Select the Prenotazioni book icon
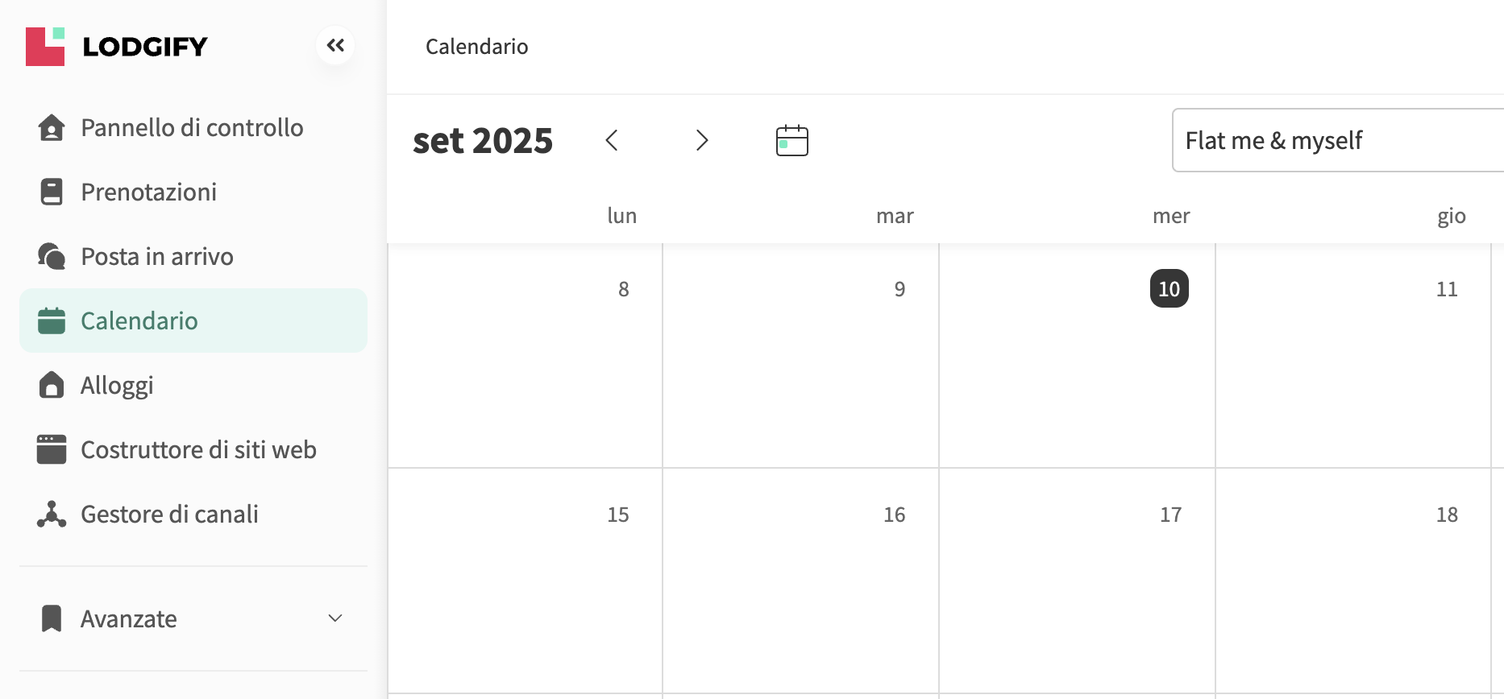Screen dimensions: 1504x699 [x=52, y=192]
